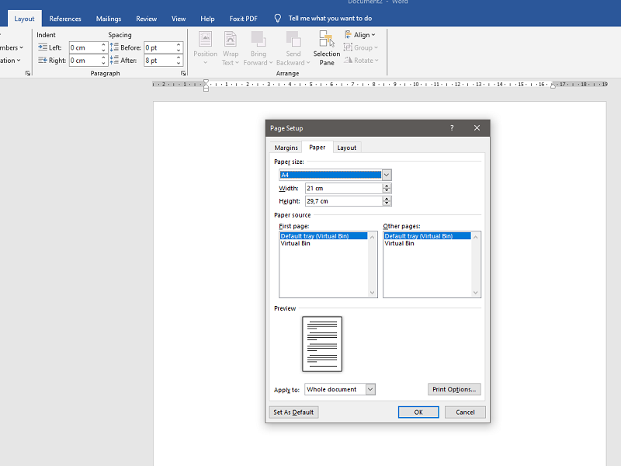The image size is (621, 466).
Task: Open the Group objects menu
Action: click(x=361, y=47)
